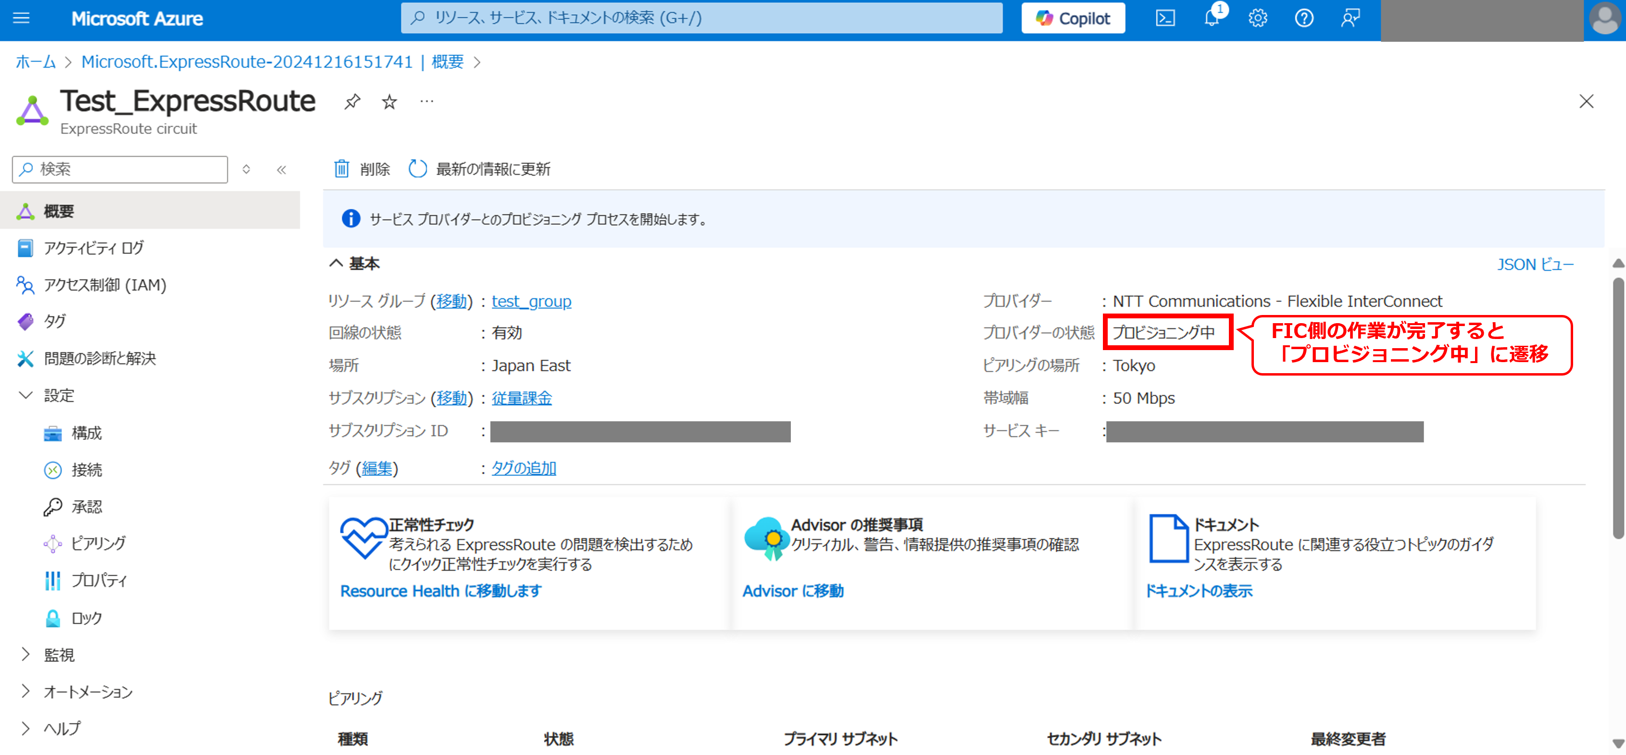Click the Microsoft Azure logo text

click(x=137, y=18)
